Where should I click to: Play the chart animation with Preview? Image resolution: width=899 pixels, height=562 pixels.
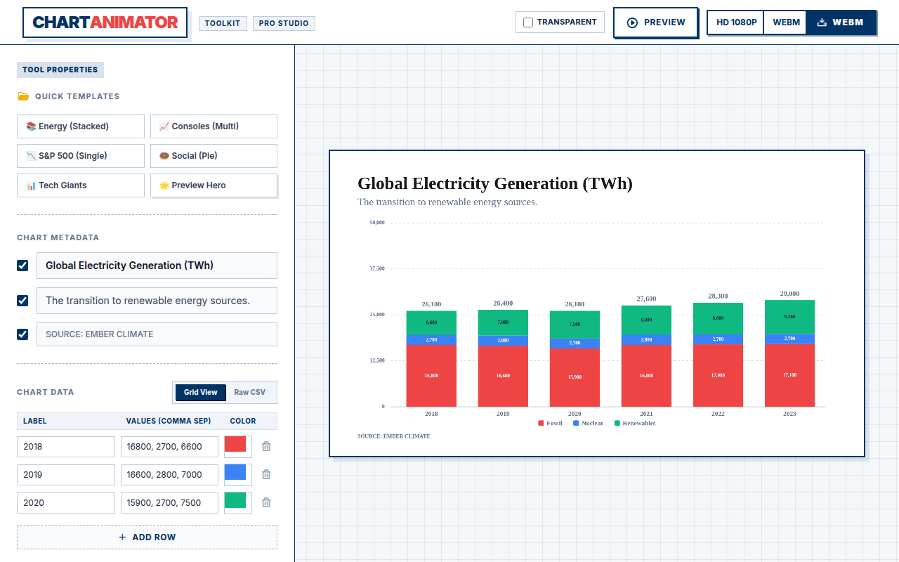(x=655, y=22)
